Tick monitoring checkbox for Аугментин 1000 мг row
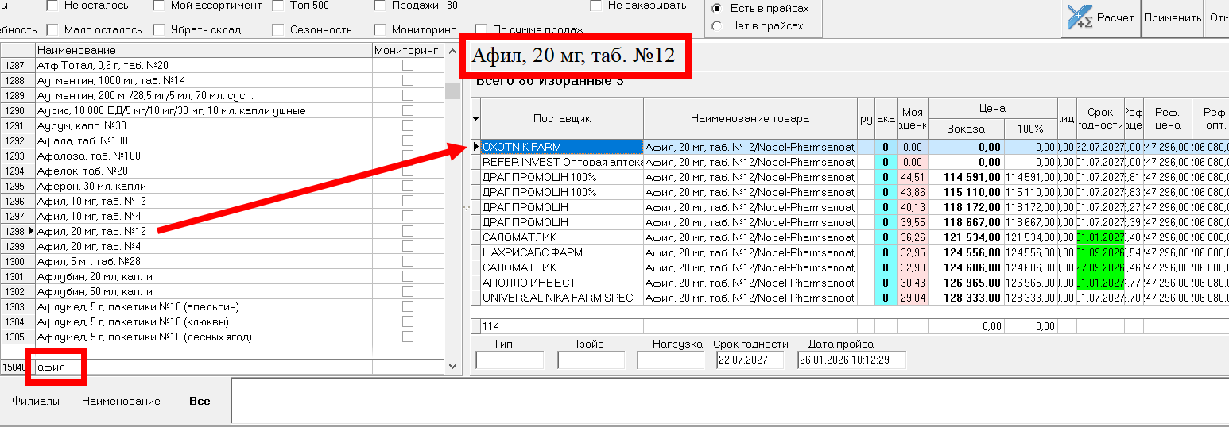Screen dimensions: 1229x427 408,80
